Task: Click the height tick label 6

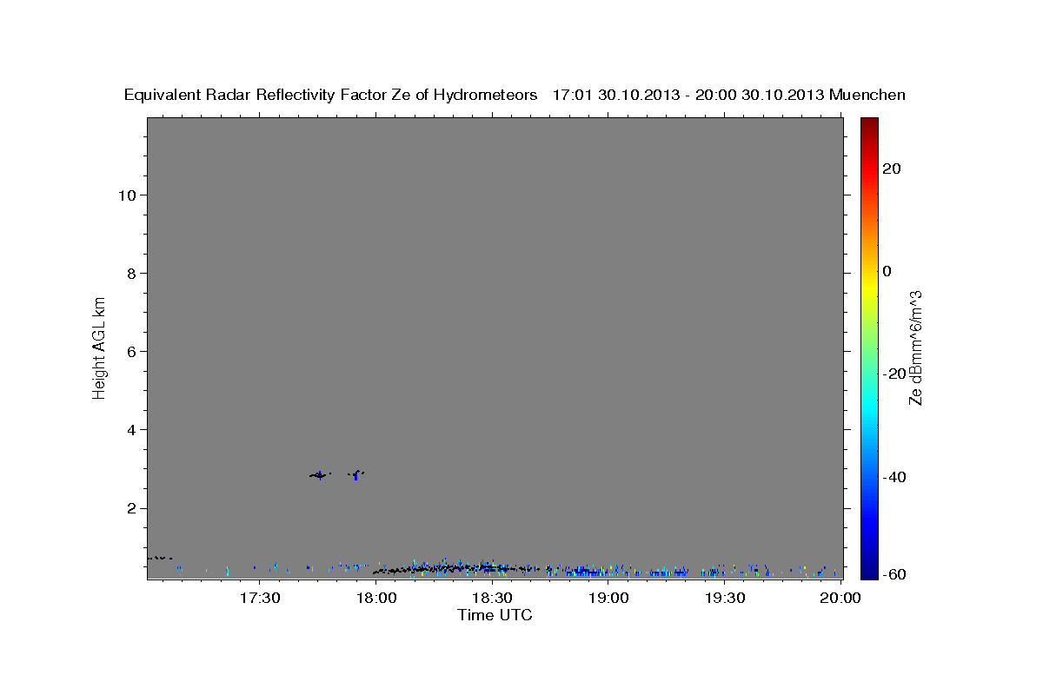Action: tap(130, 352)
